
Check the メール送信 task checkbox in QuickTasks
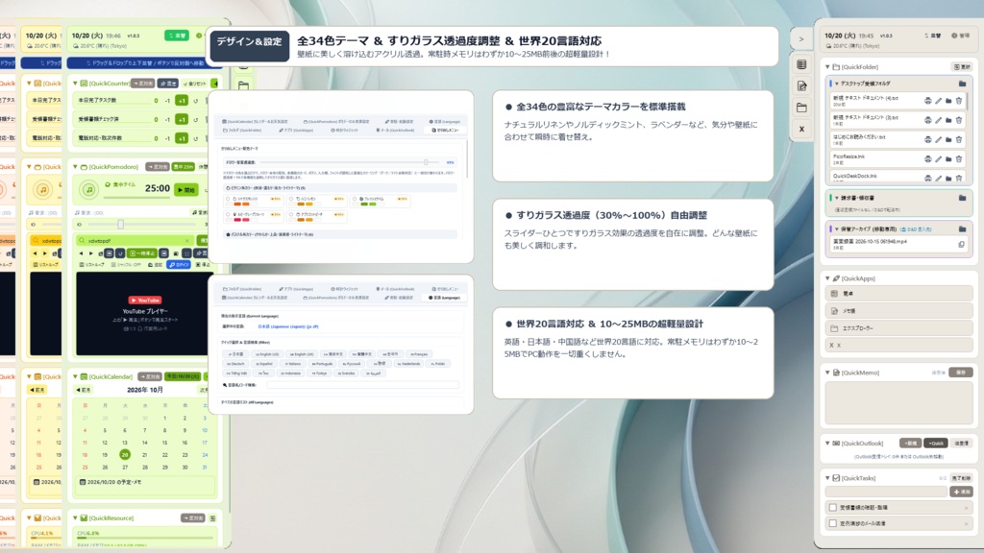click(833, 523)
